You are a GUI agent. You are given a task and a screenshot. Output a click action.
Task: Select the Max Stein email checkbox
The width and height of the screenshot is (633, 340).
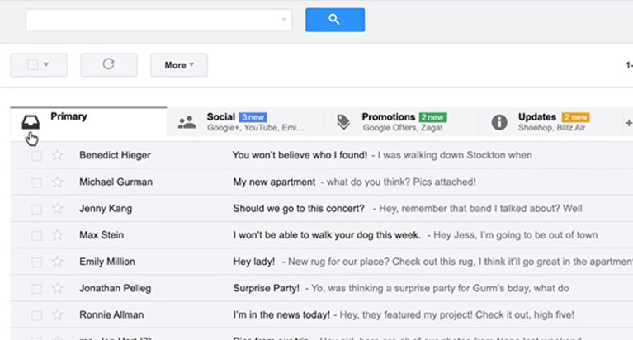pyautogui.click(x=37, y=236)
